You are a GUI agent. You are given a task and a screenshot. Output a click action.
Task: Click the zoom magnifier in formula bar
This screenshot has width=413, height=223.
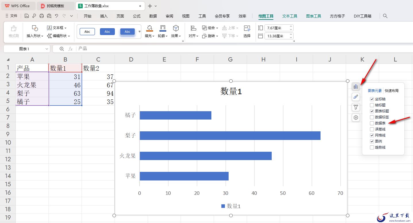click(x=61, y=49)
